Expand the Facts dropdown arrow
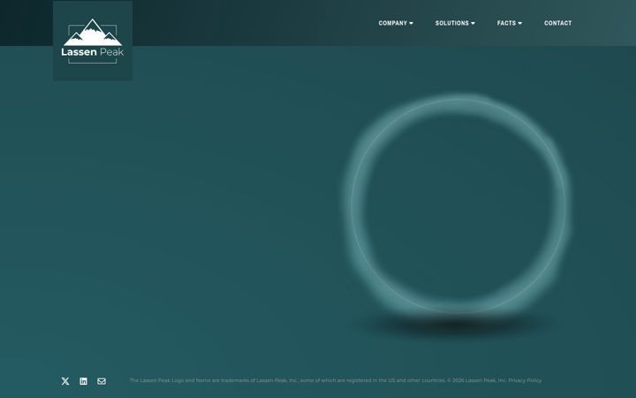Screen dimensions: 636x398 pos(520,24)
